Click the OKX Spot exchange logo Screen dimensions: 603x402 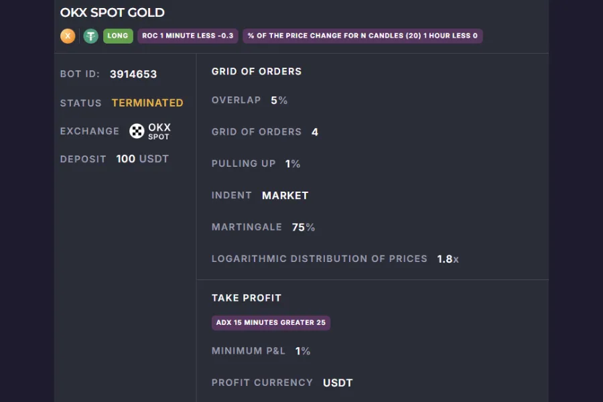[x=137, y=131]
